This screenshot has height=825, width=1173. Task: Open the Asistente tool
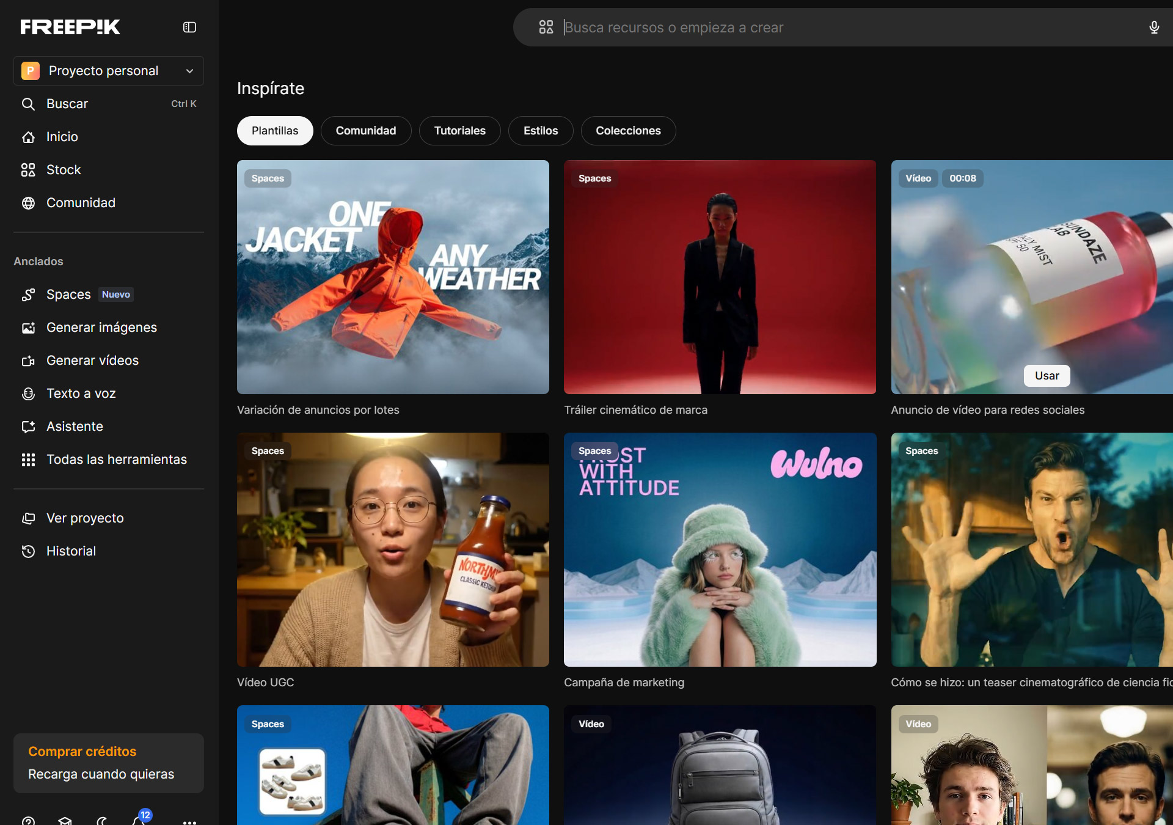[75, 427]
